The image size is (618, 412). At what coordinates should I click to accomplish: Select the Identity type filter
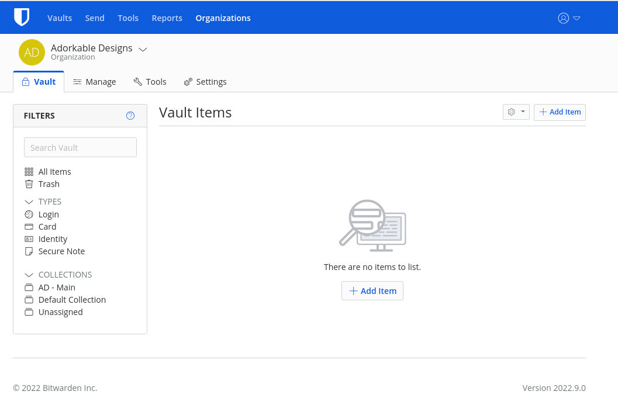point(53,239)
